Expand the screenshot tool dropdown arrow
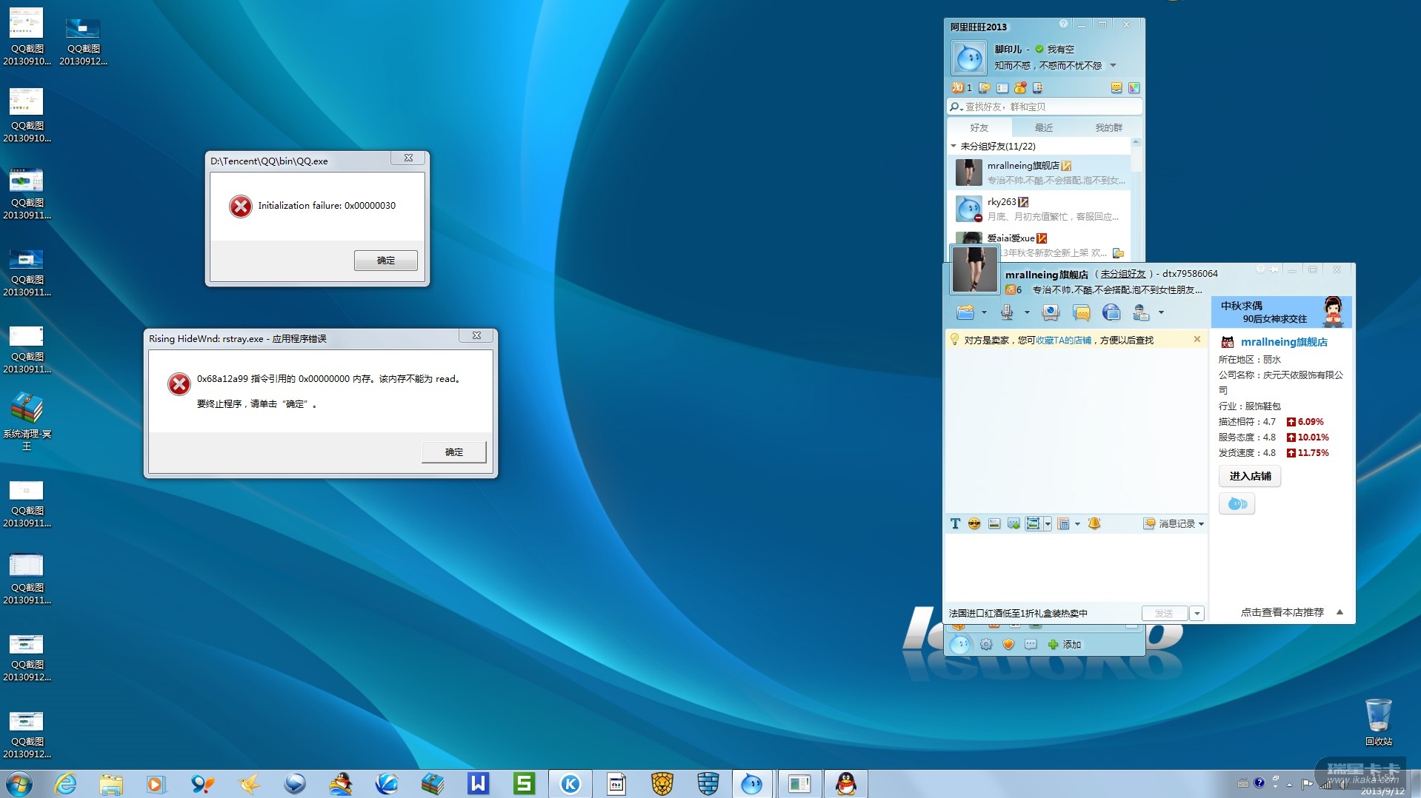This screenshot has width=1421, height=798. tap(1048, 524)
